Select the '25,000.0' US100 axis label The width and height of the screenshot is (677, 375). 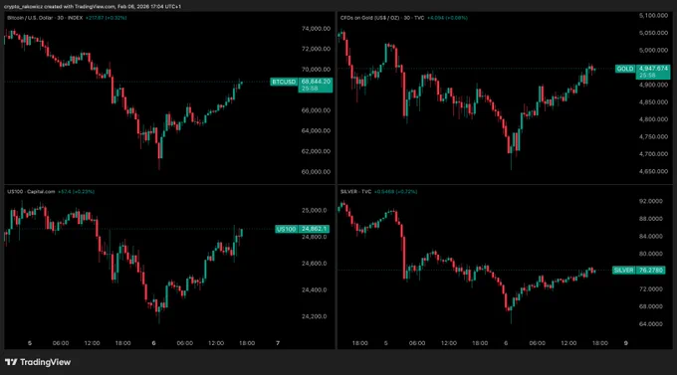315,211
